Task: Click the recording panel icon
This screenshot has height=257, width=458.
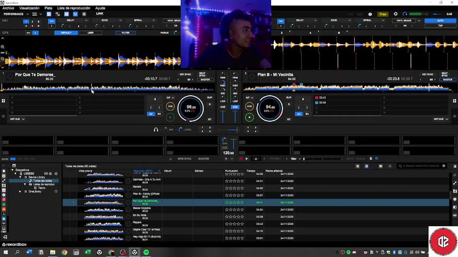Action: point(84,14)
